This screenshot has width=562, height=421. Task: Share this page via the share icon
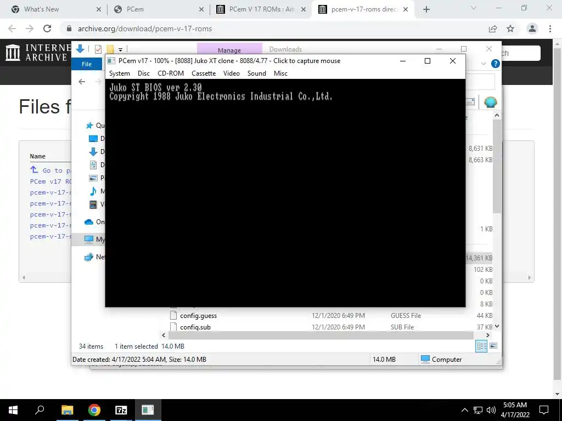[493, 29]
